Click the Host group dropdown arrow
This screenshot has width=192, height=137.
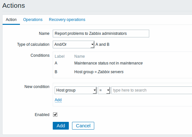pyautogui.click(x=95, y=90)
